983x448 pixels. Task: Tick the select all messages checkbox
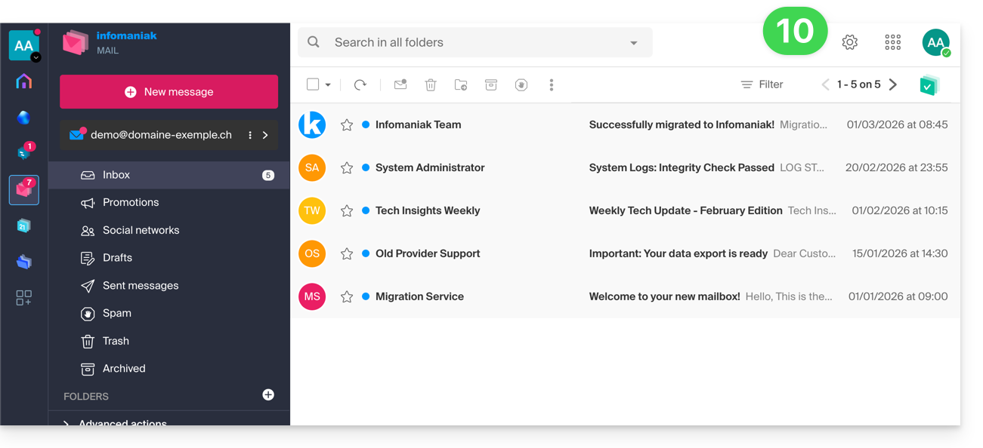tap(313, 84)
